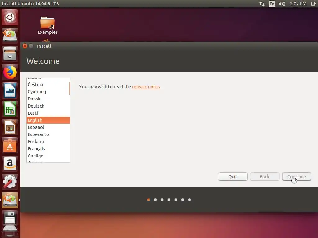Open the release notes link
The height and width of the screenshot is (238, 318).
[x=146, y=87]
